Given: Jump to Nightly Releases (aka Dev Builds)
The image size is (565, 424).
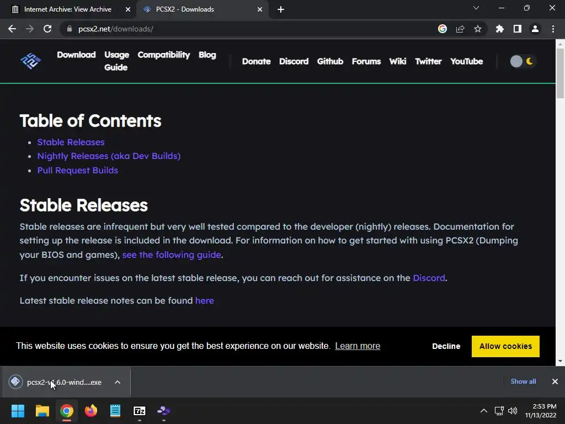Looking at the screenshot, I should (x=109, y=156).
